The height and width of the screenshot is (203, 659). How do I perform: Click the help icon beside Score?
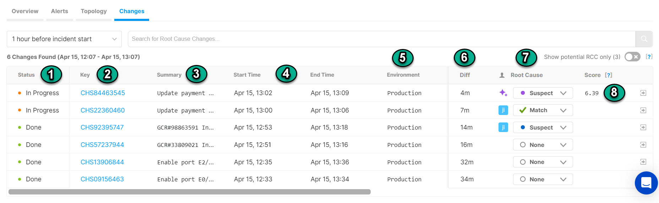(609, 75)
